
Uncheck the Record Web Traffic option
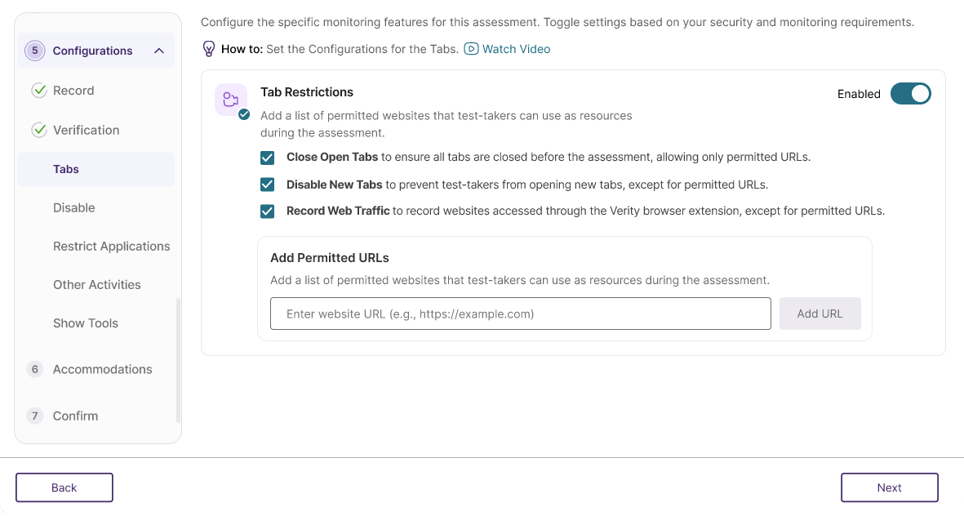pos(267,211)
